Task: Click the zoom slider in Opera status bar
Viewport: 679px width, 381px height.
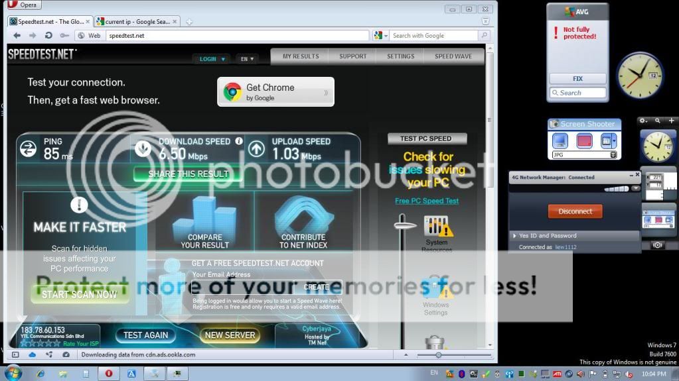Action: [439, 355]
